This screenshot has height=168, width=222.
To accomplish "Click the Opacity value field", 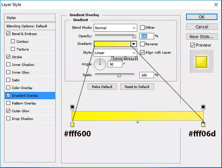I will (147, 36).
